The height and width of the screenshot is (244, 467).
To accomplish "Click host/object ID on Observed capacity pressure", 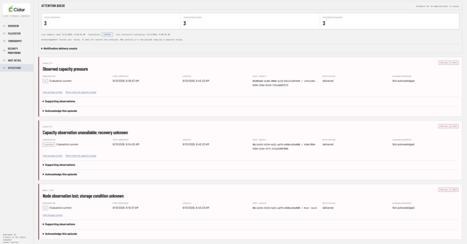I will pyautogui.click(x=284, y=83).
